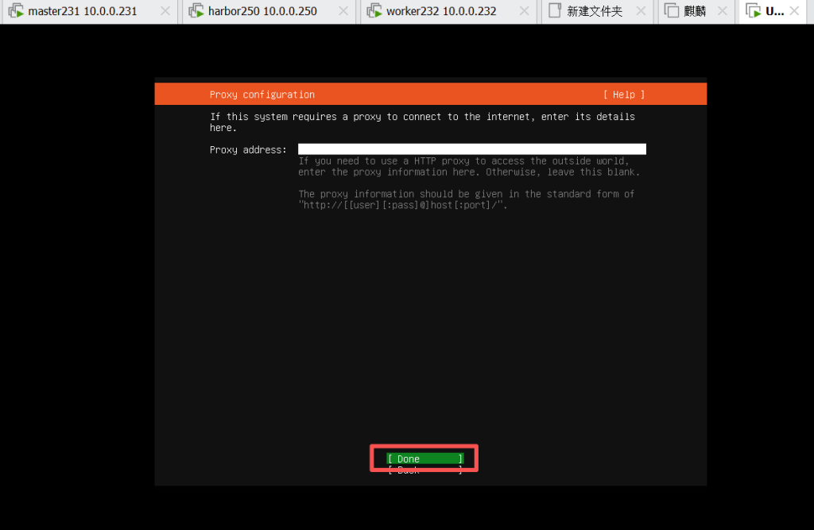Click the 新建文件夹 tab folder icon
Viewport: 814px width, 530px height.
[x=556, y=11]
